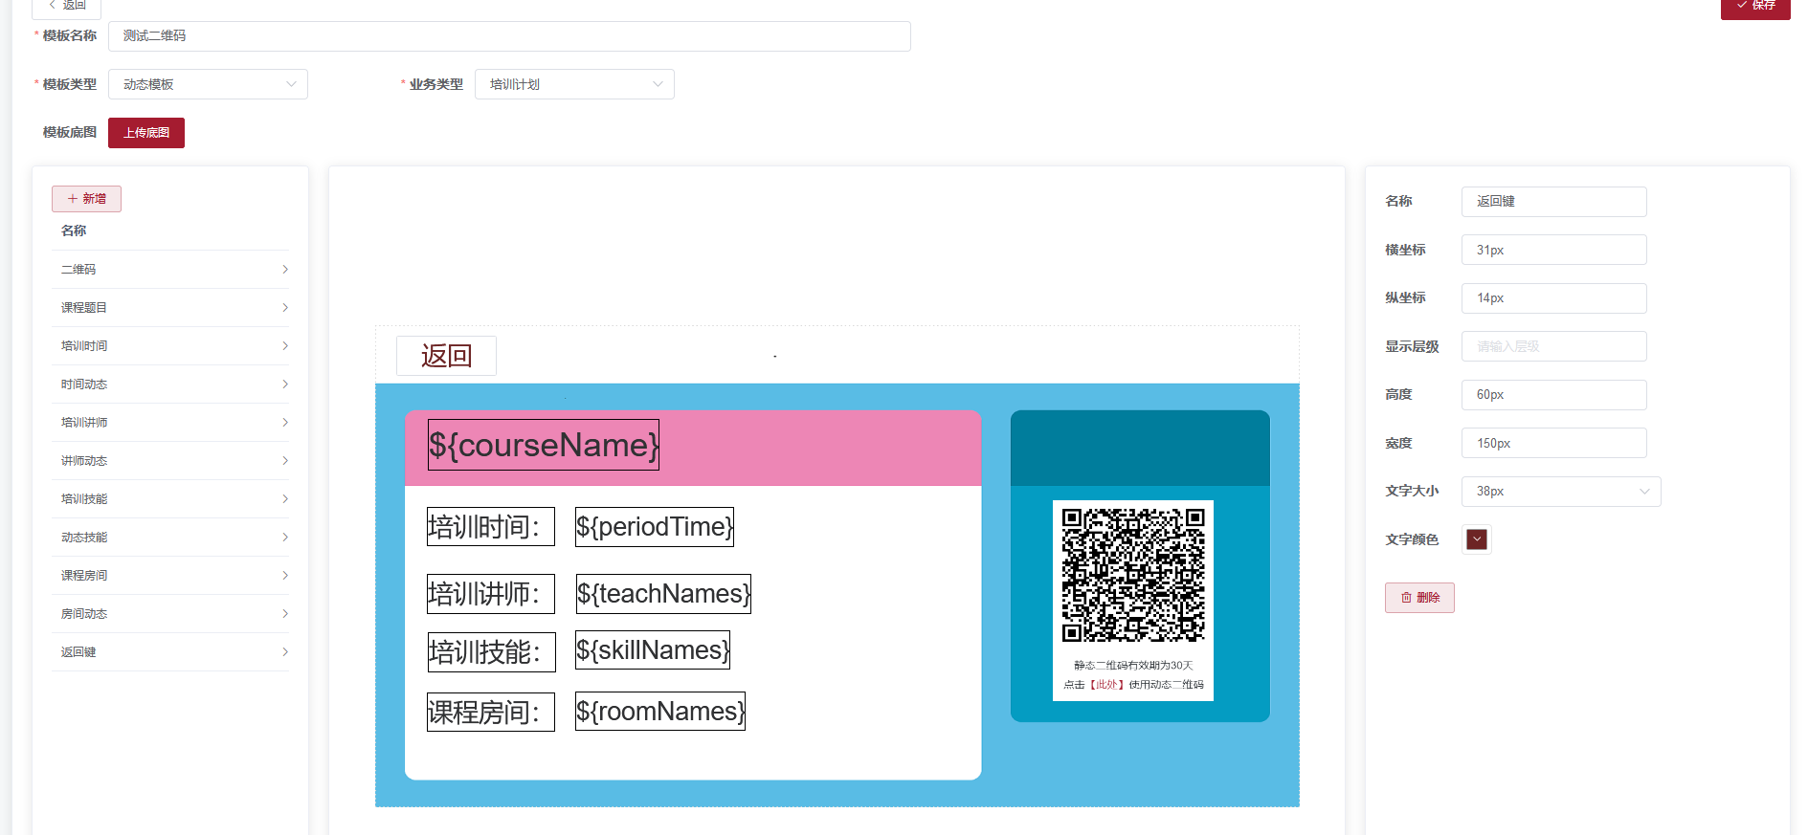Click the chevron arrow on the 课程房间 row
The height and width of the screenshot is (835, 1808).
pyautogui.click(x=285, y=576)
